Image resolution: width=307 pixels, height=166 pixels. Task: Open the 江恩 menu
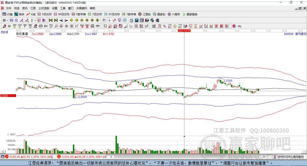pyautogui.click(x=33, y=8)
